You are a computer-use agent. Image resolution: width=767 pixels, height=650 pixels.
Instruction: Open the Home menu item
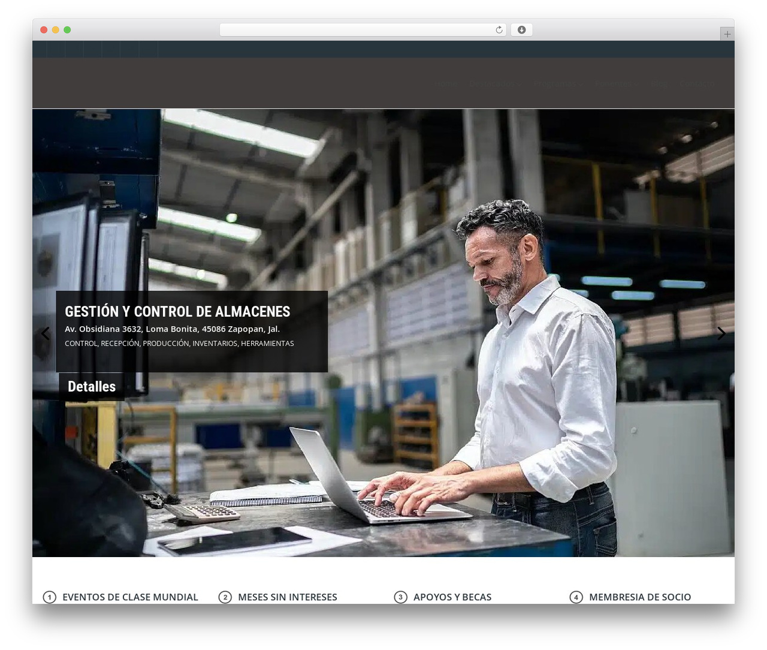coord(447,84)
